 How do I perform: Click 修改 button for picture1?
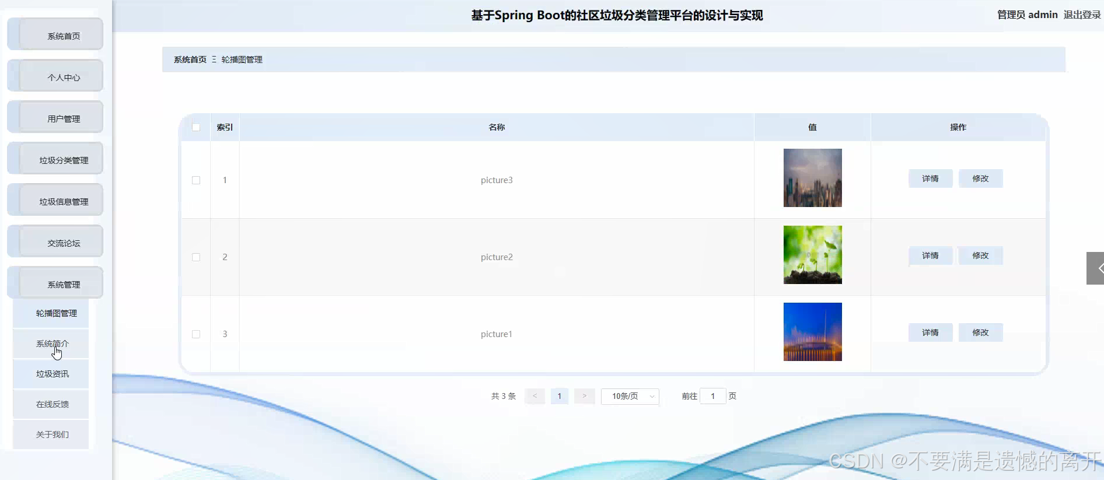coord(980,332)
